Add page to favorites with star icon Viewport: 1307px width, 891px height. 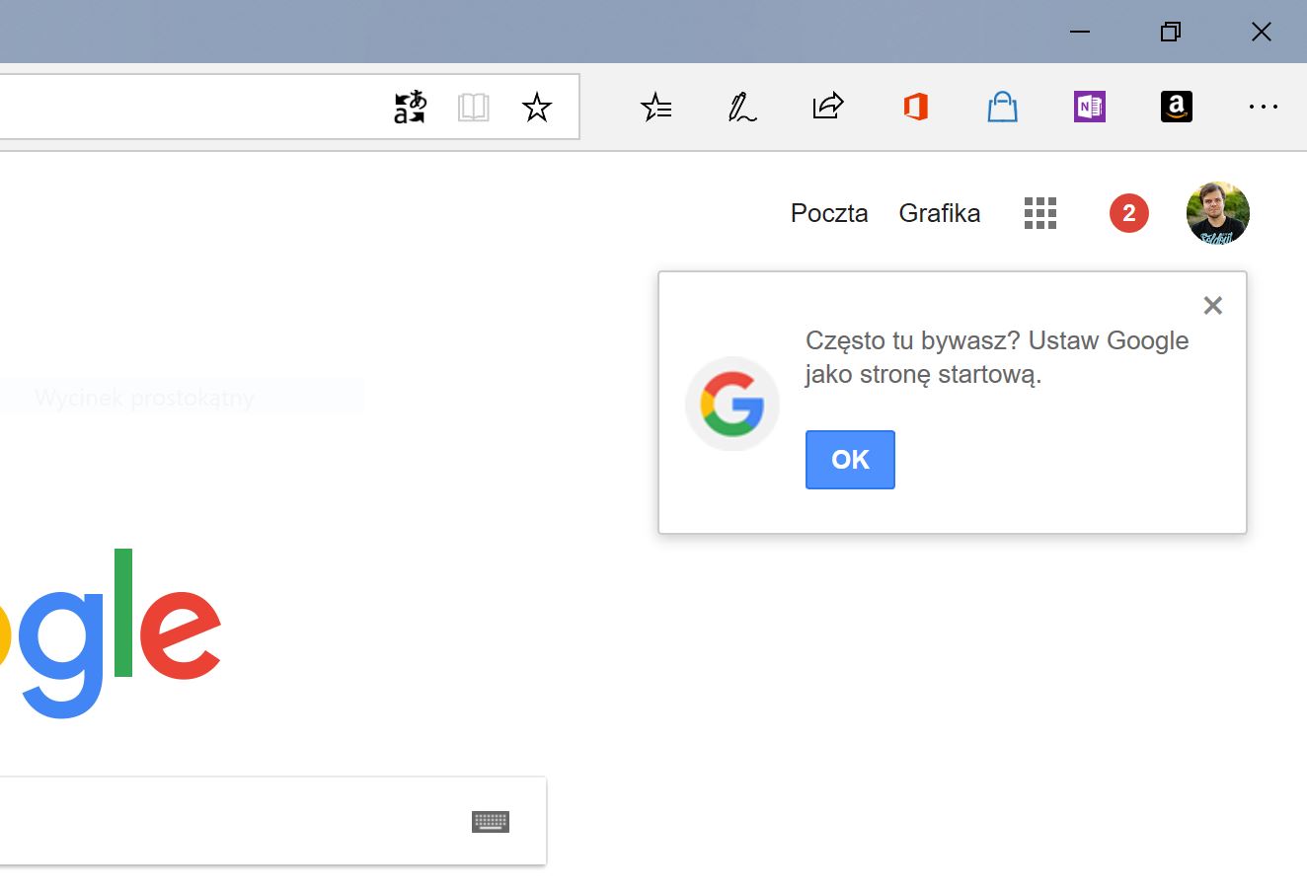coord(537,107)
